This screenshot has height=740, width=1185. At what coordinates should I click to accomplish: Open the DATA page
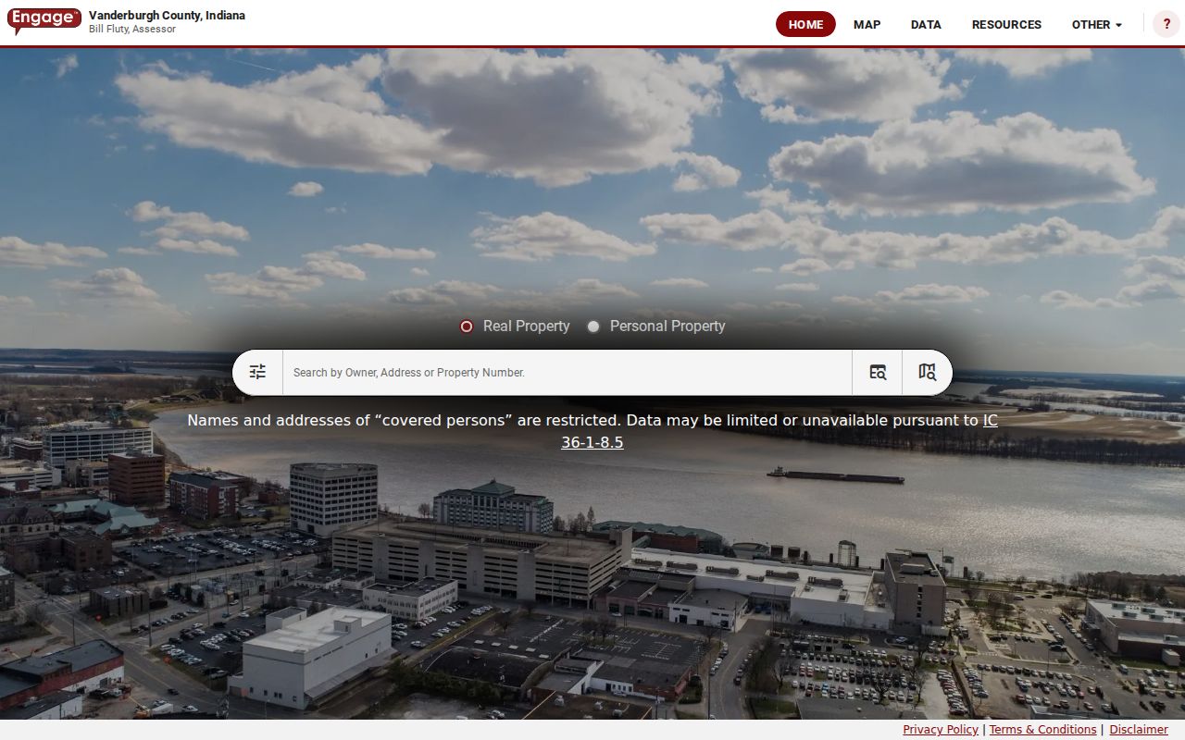(x=926, y=25)
